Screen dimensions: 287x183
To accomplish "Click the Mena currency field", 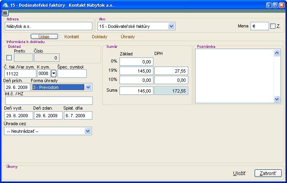I will (x=259, y=26).
